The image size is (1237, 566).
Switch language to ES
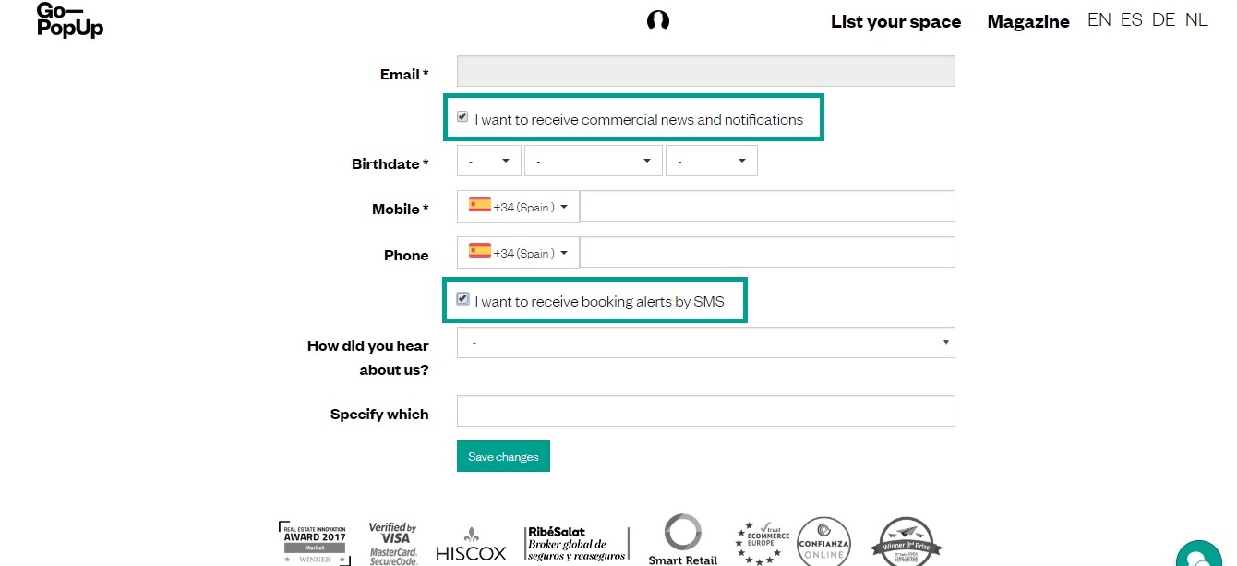pos(1131,19)
